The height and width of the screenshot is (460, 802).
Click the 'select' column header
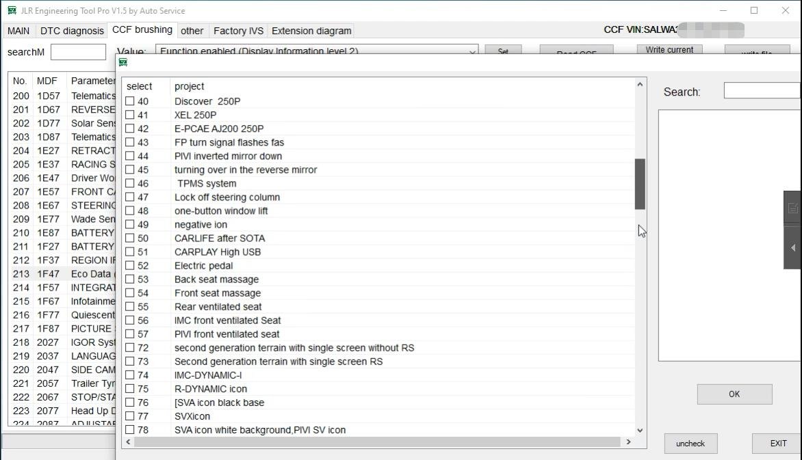coord(139,86)
